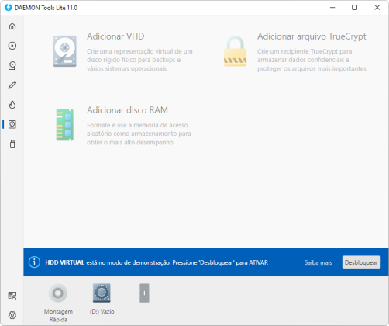
Task: Click Montagem Rápida disc icon
Action: click(x=58, y=293)
